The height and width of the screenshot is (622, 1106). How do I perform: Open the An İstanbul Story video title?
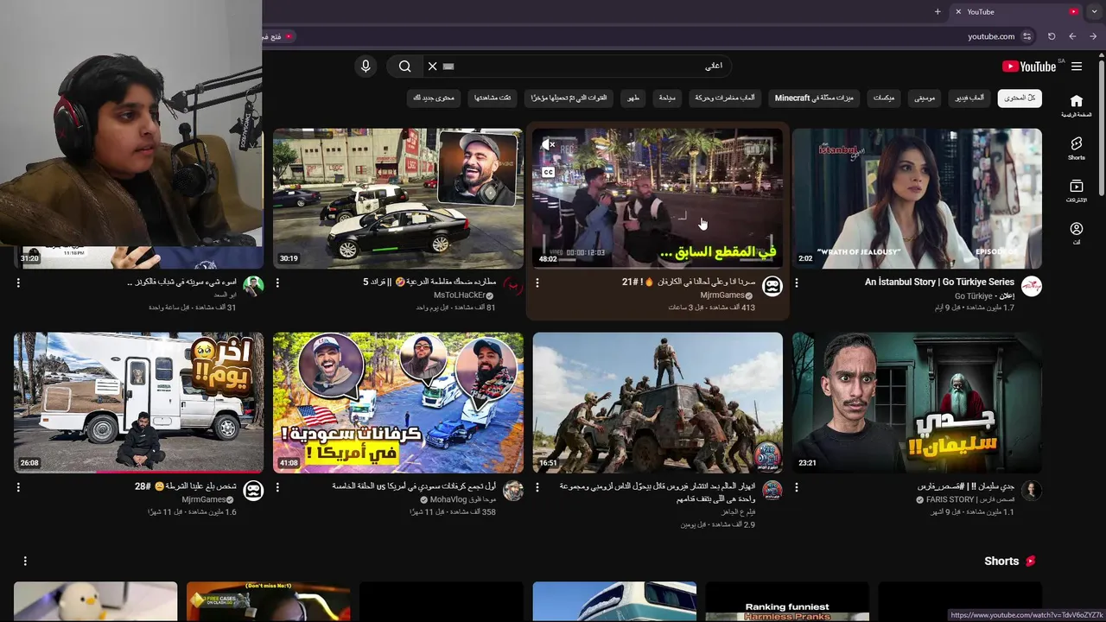pos(939,282)
